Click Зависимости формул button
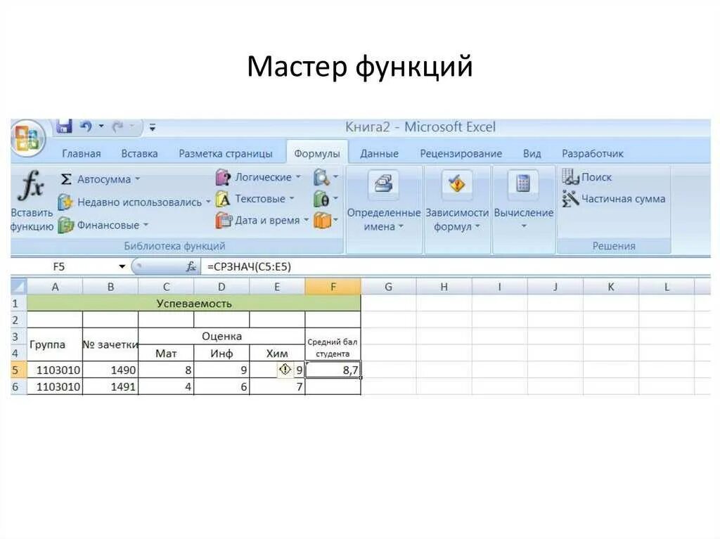The image size is (720, 539). click(x=457, y=202)
